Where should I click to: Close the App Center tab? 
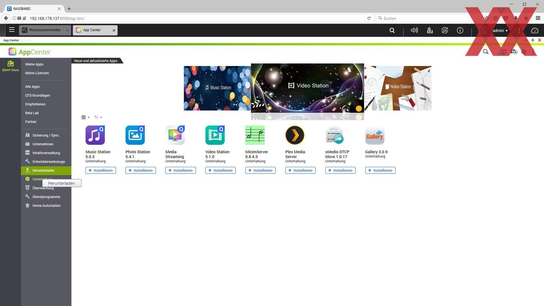pos(114,30)
